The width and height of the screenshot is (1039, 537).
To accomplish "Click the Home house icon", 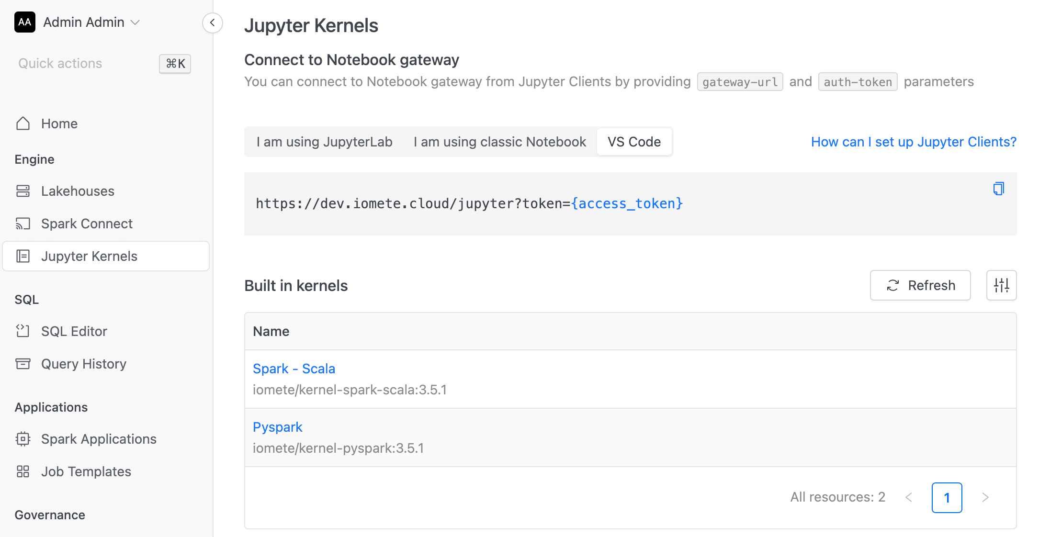I will point(23,123).
